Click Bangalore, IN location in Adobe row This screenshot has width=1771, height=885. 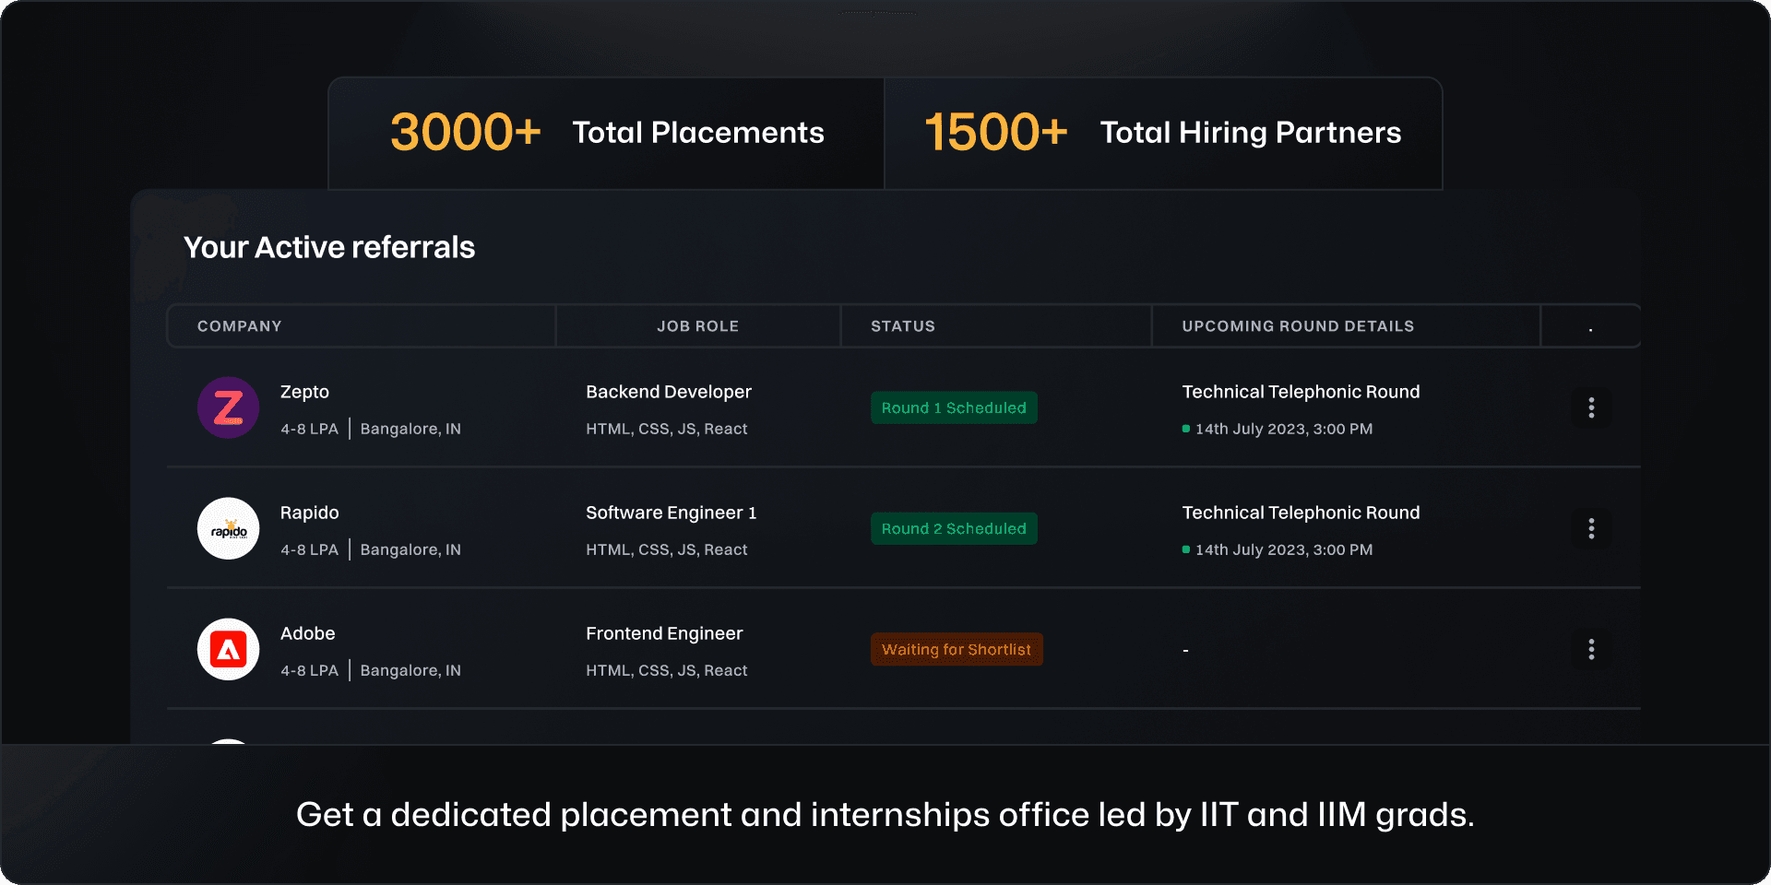[x=410, y=670]
